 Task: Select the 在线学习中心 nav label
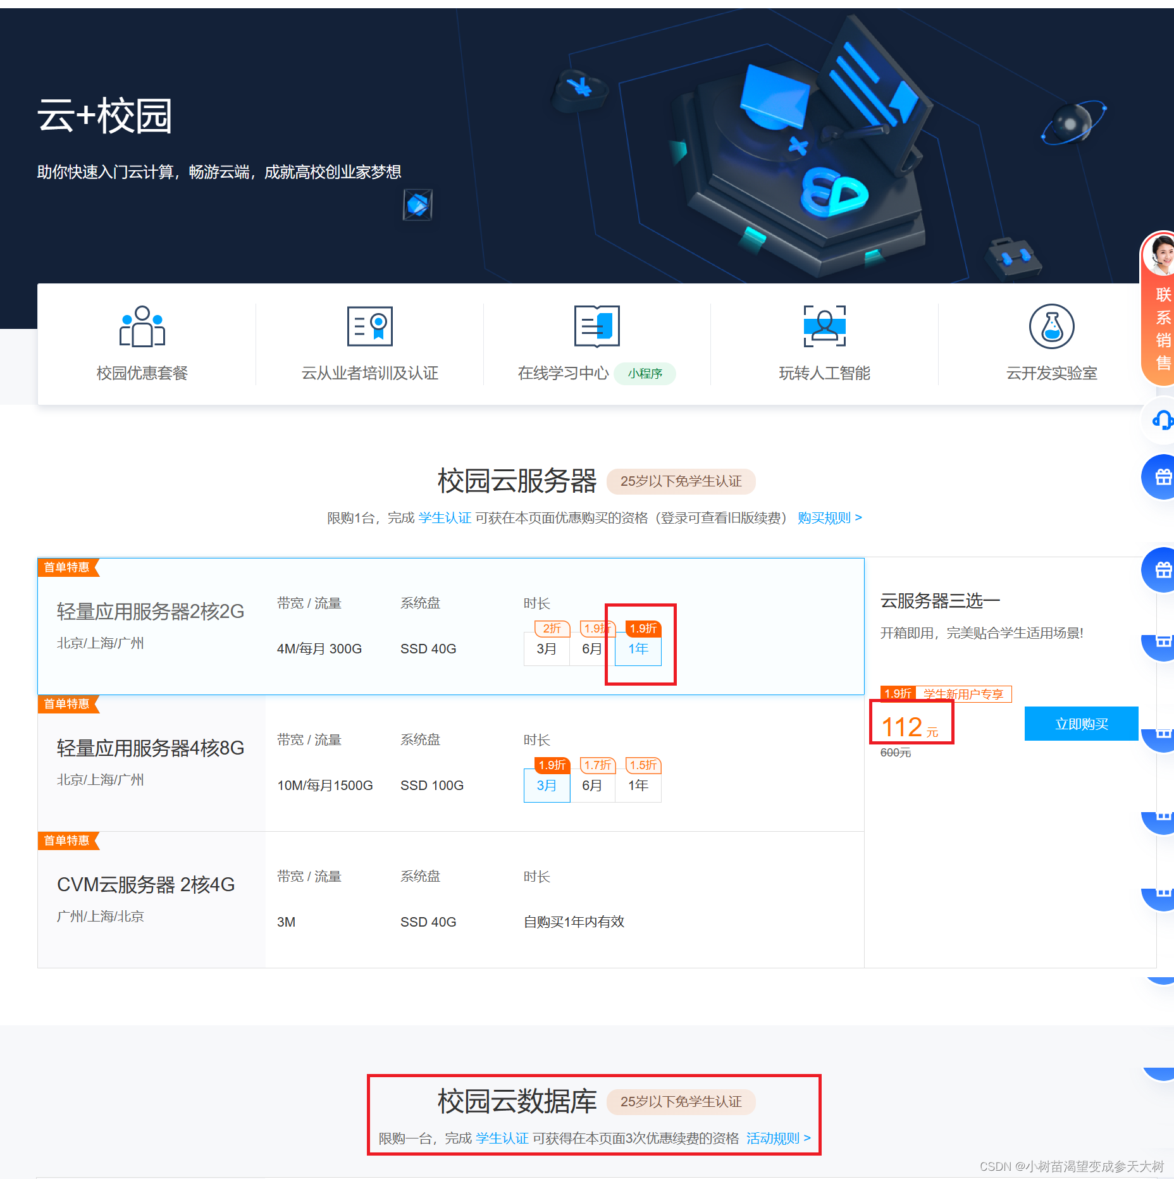tap(563, 373)
